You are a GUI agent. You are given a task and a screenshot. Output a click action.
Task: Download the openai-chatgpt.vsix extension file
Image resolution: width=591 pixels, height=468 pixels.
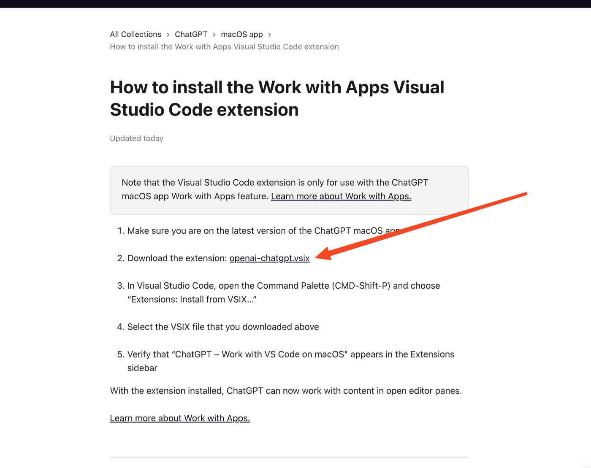269,258
